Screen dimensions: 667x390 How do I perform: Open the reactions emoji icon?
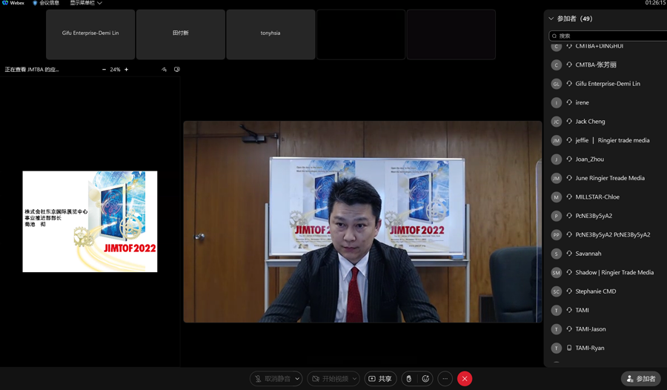(425, 379)
